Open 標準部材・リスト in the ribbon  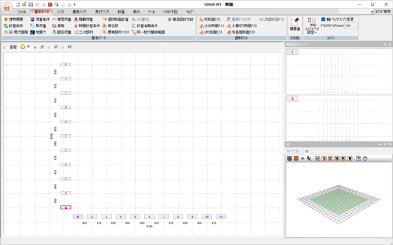[116, 32]
